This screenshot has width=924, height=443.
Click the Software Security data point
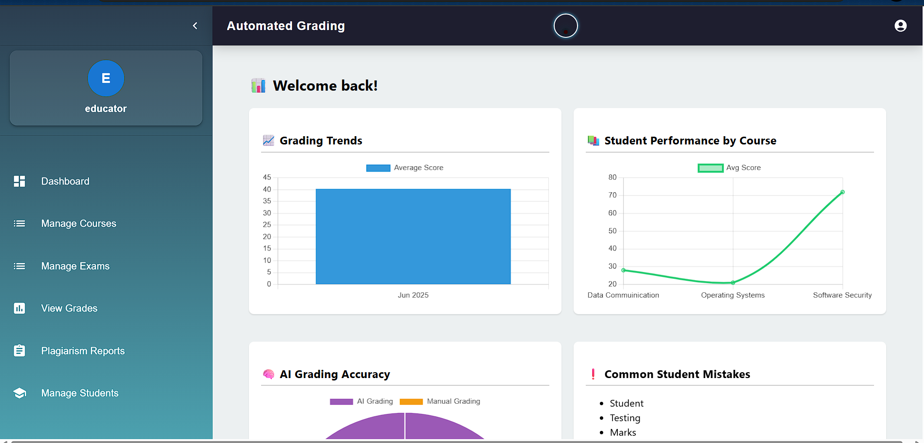(842, 192)
